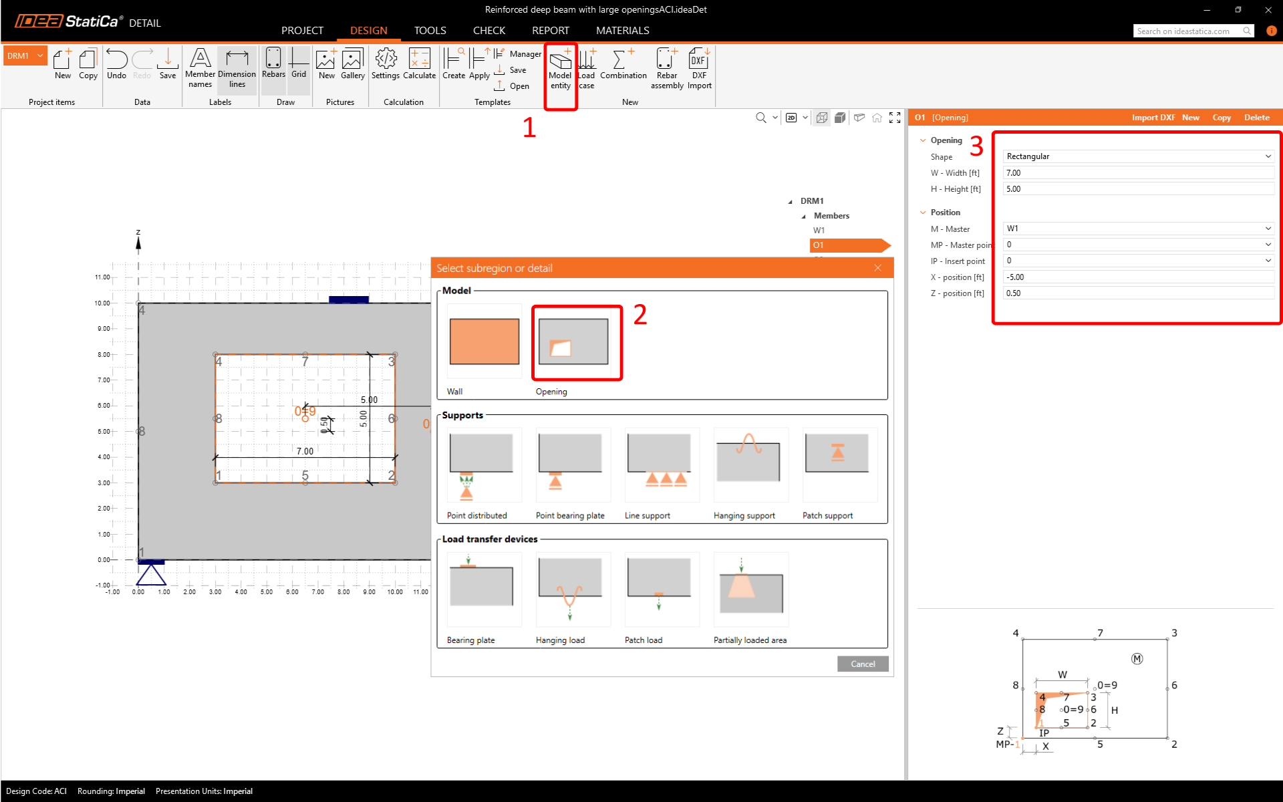This screenshot has width=1283, height=802.
Task: Toggle wireframe view mode
Action: tap(822, 118)
